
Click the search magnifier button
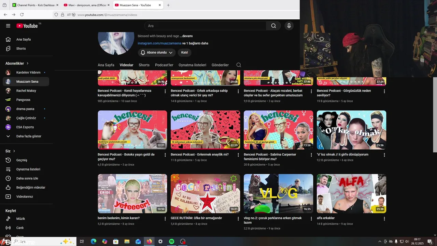tap(273, 26)
